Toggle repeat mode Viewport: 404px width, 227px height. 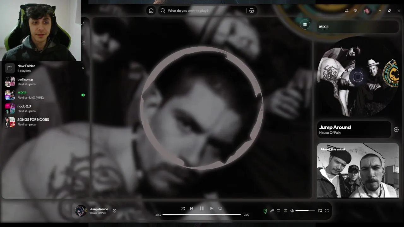pos(220,208)
